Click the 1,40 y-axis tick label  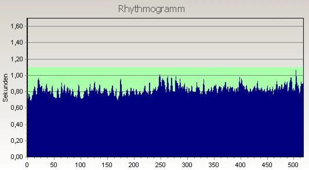(x=17, y=42)
